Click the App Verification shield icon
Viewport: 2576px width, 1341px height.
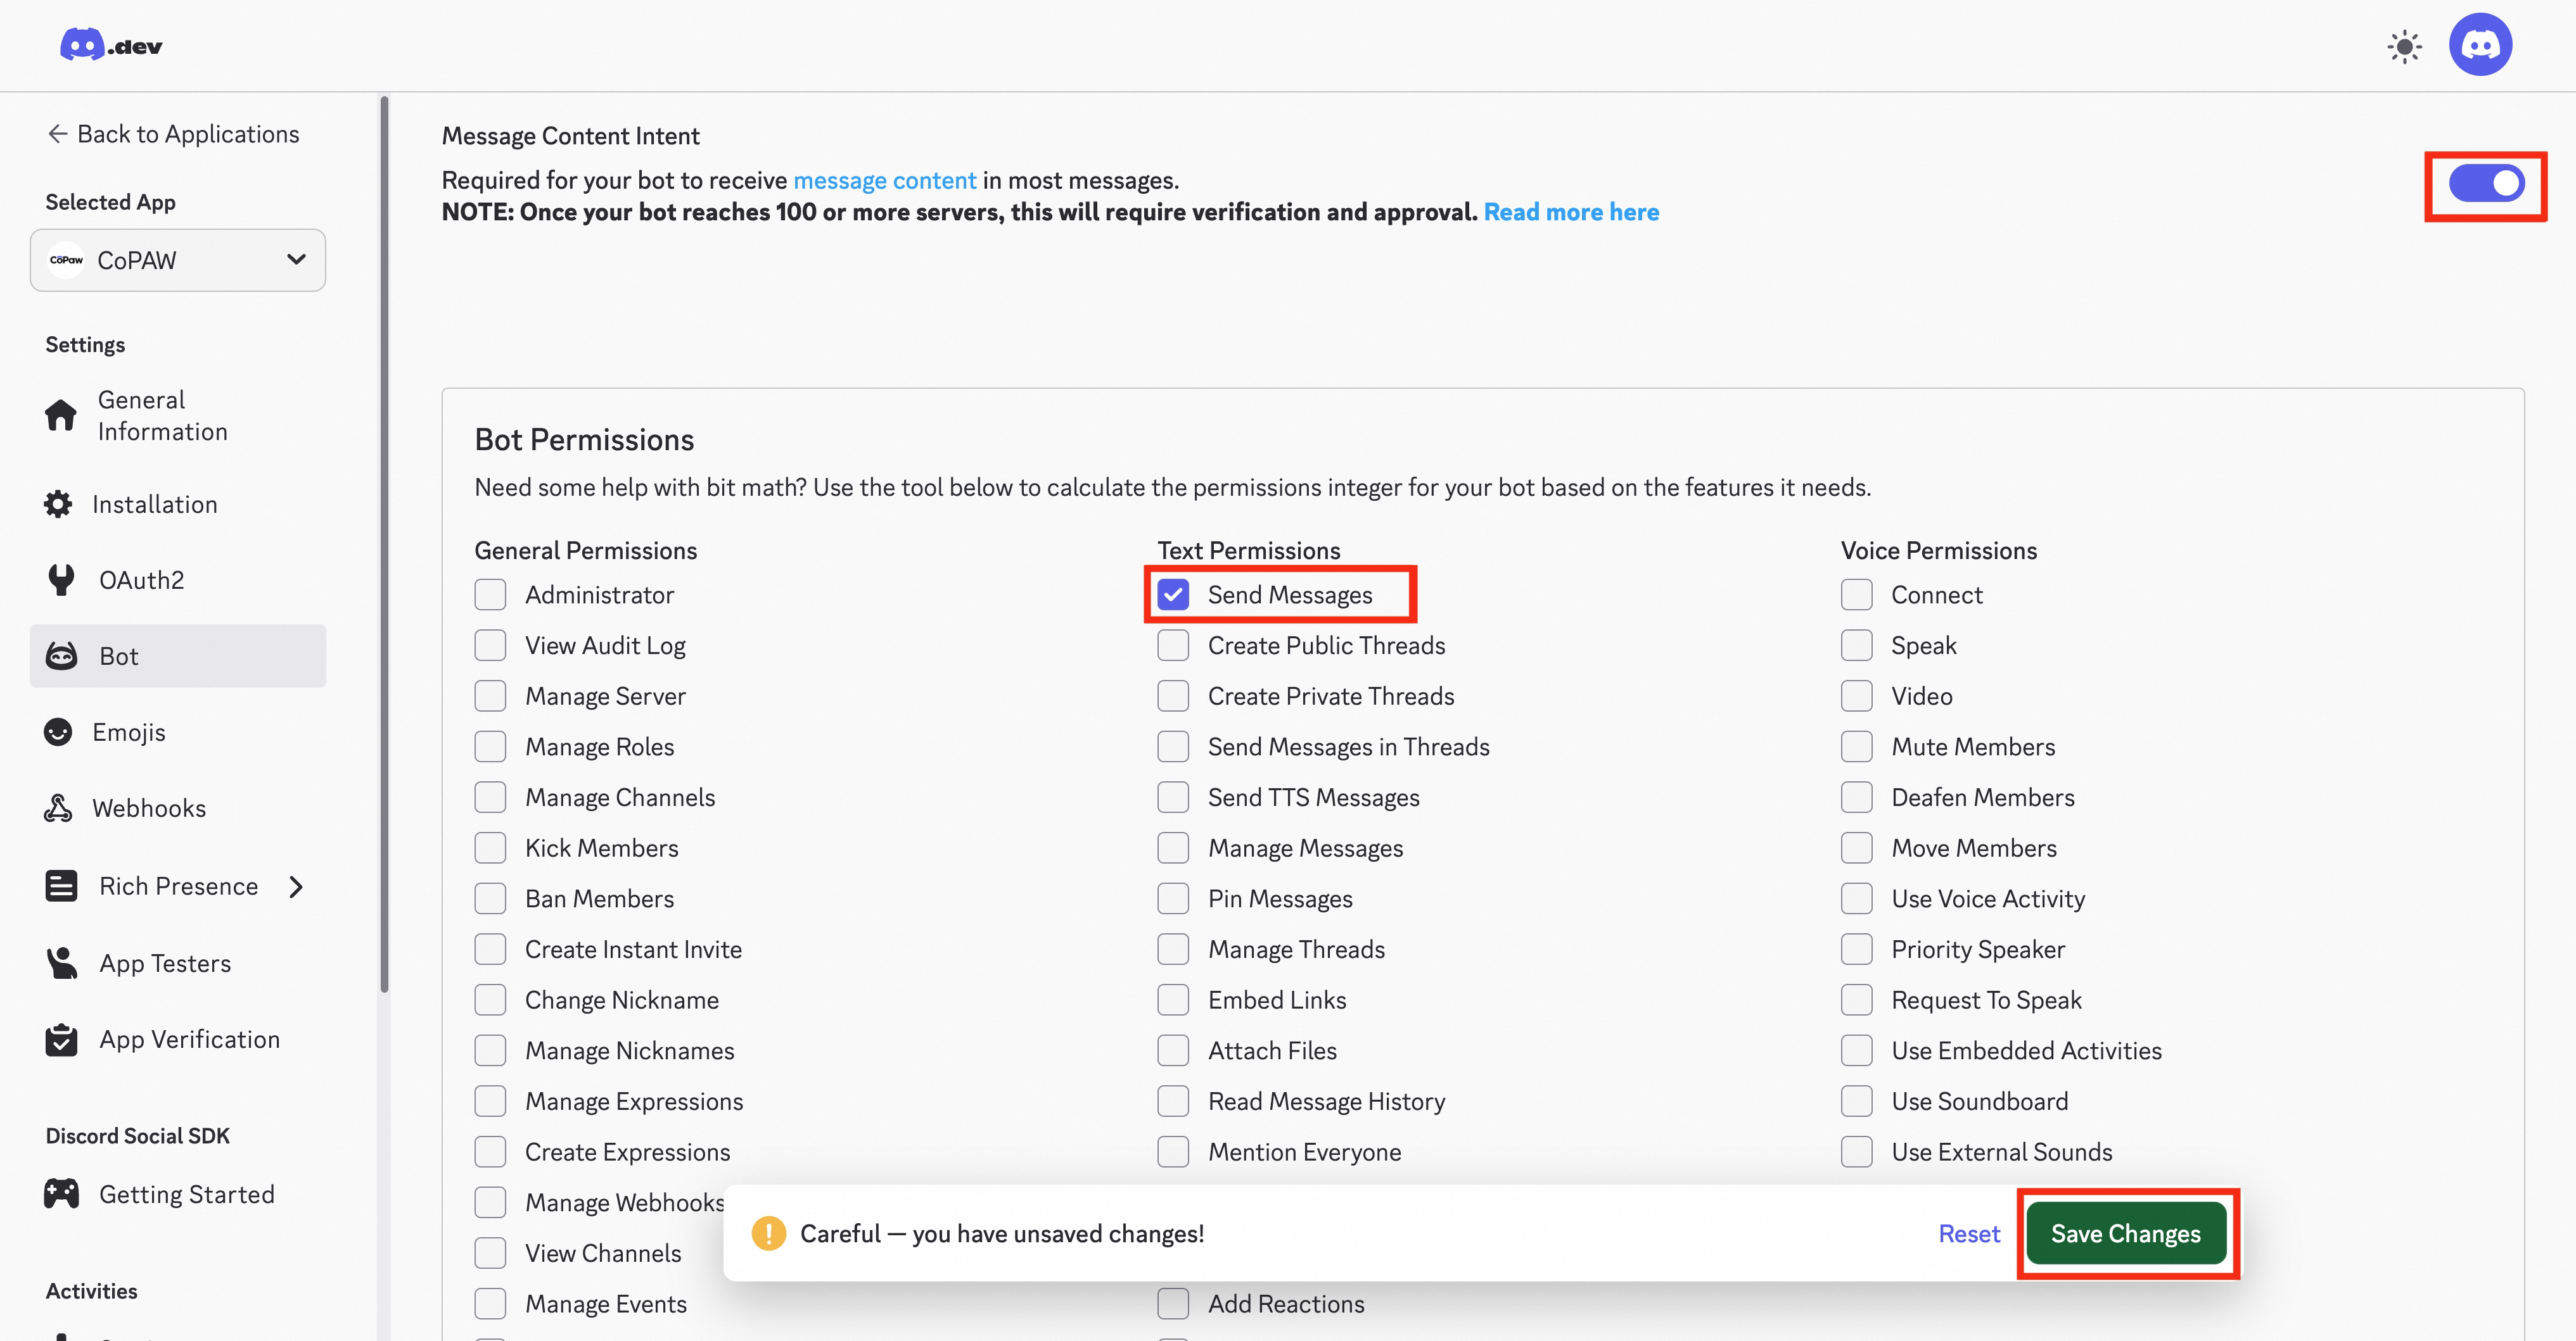60,1039
